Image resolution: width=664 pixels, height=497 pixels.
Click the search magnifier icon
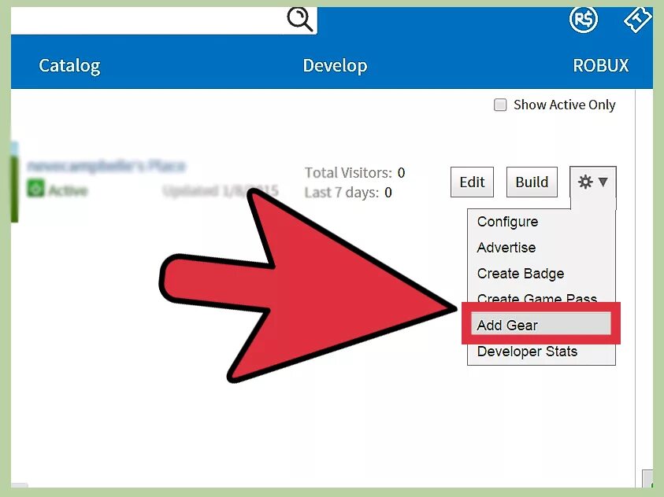coord(300,20)
